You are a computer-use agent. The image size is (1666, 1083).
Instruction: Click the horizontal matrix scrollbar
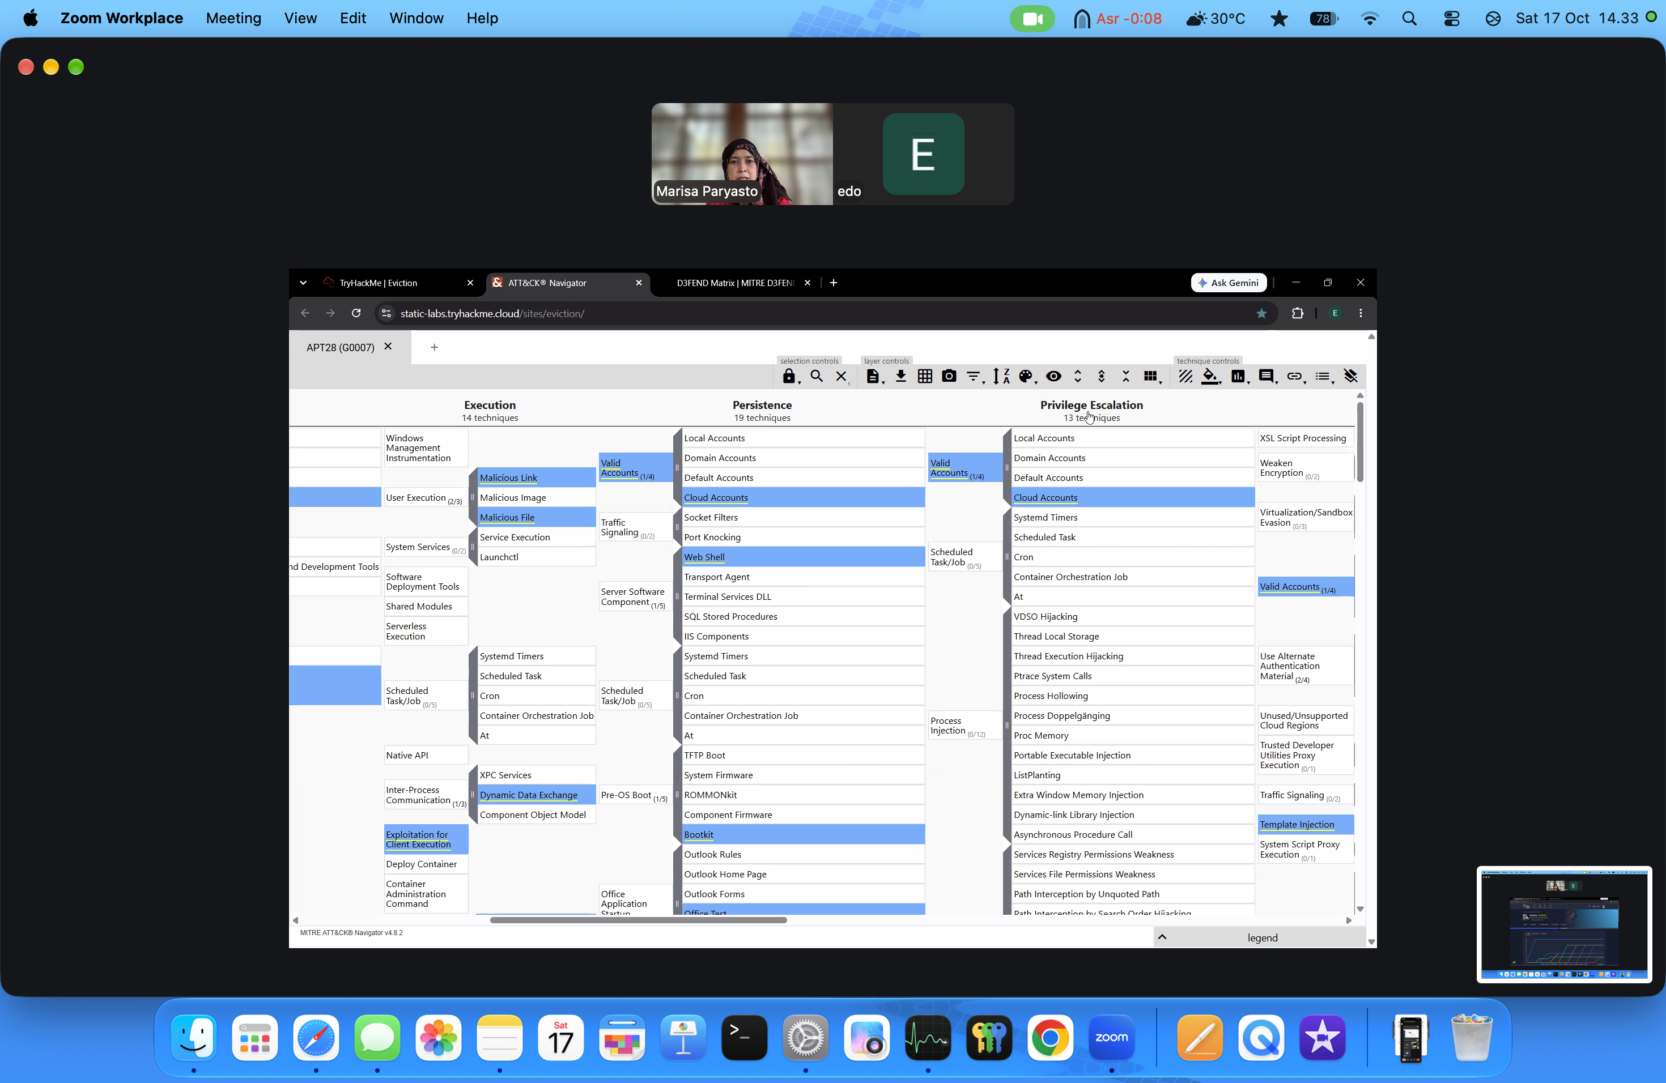(639, 920)
